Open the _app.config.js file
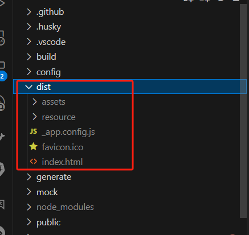Image resolution: width=249 pixels, height=235 pixels. [68, 132]
